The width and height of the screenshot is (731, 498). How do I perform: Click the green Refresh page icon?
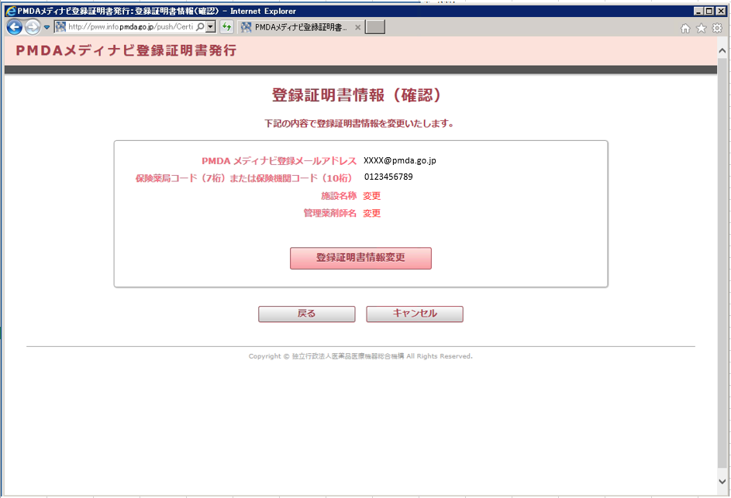point(226,27)
